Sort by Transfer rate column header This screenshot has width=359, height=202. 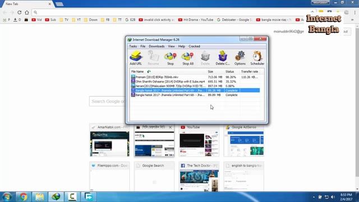point(250,72)
